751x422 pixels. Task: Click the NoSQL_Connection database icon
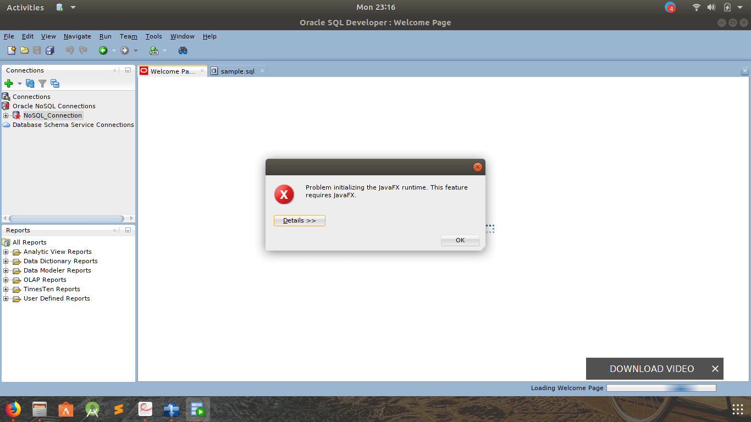pos(16,115)
